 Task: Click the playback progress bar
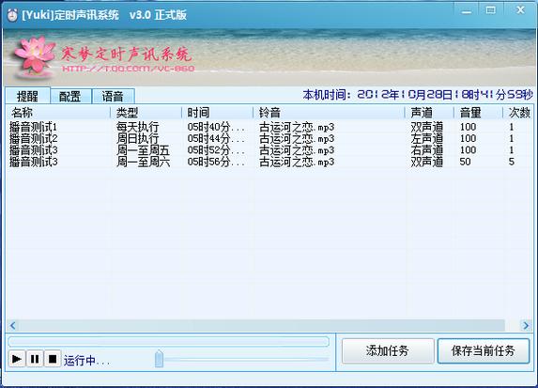(168, 341)
